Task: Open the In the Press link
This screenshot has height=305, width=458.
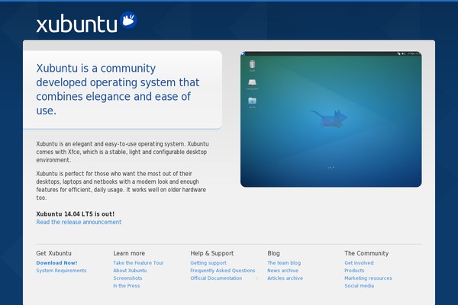Action: click(127, 286)
